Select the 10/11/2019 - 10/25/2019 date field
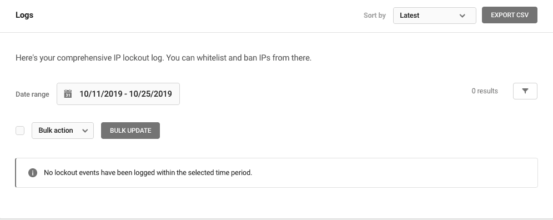The width and height of the screenshot is (553, 220). click(118, 94)
